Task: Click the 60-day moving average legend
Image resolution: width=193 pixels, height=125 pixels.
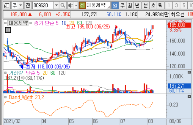Action: tap(79, 23)
